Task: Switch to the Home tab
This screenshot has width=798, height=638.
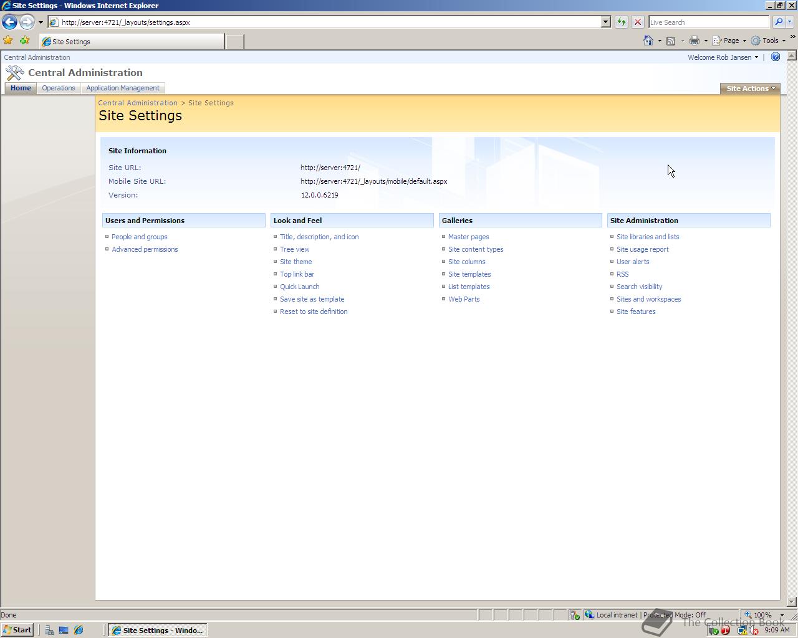Action: click(x=21, y=88)
